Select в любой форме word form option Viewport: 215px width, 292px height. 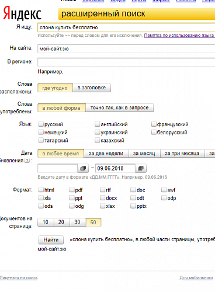click(x=61, y=108)
